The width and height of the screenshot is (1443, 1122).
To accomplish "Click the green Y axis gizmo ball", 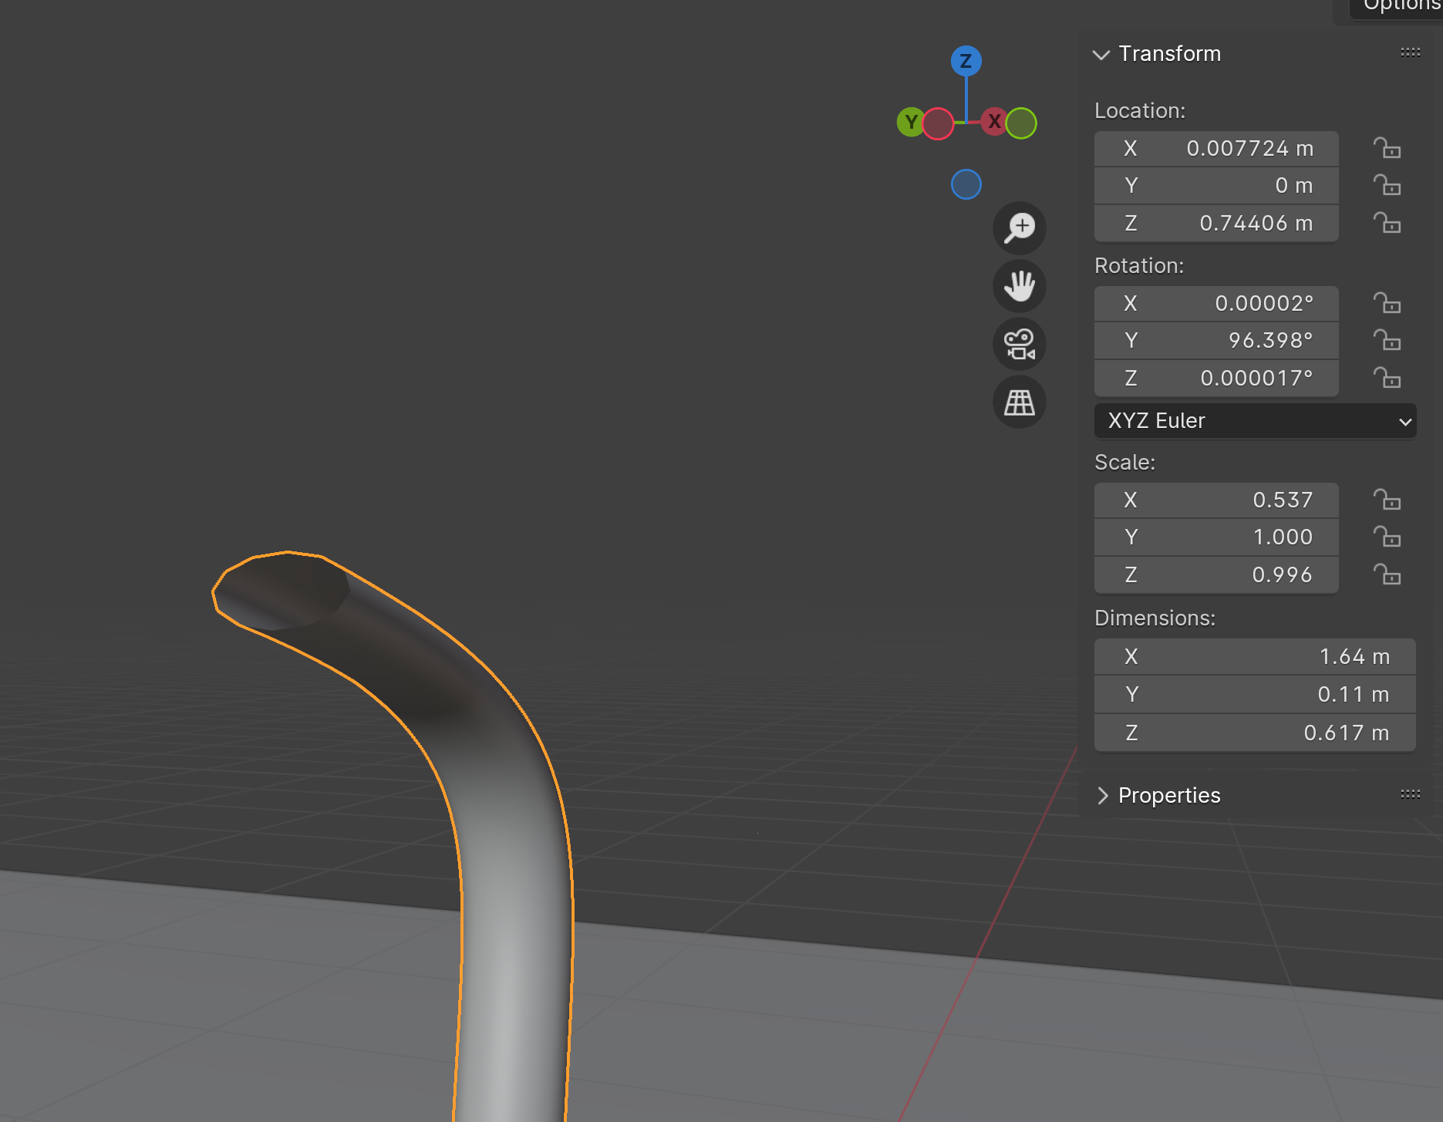I will click(x=912, y=122).
